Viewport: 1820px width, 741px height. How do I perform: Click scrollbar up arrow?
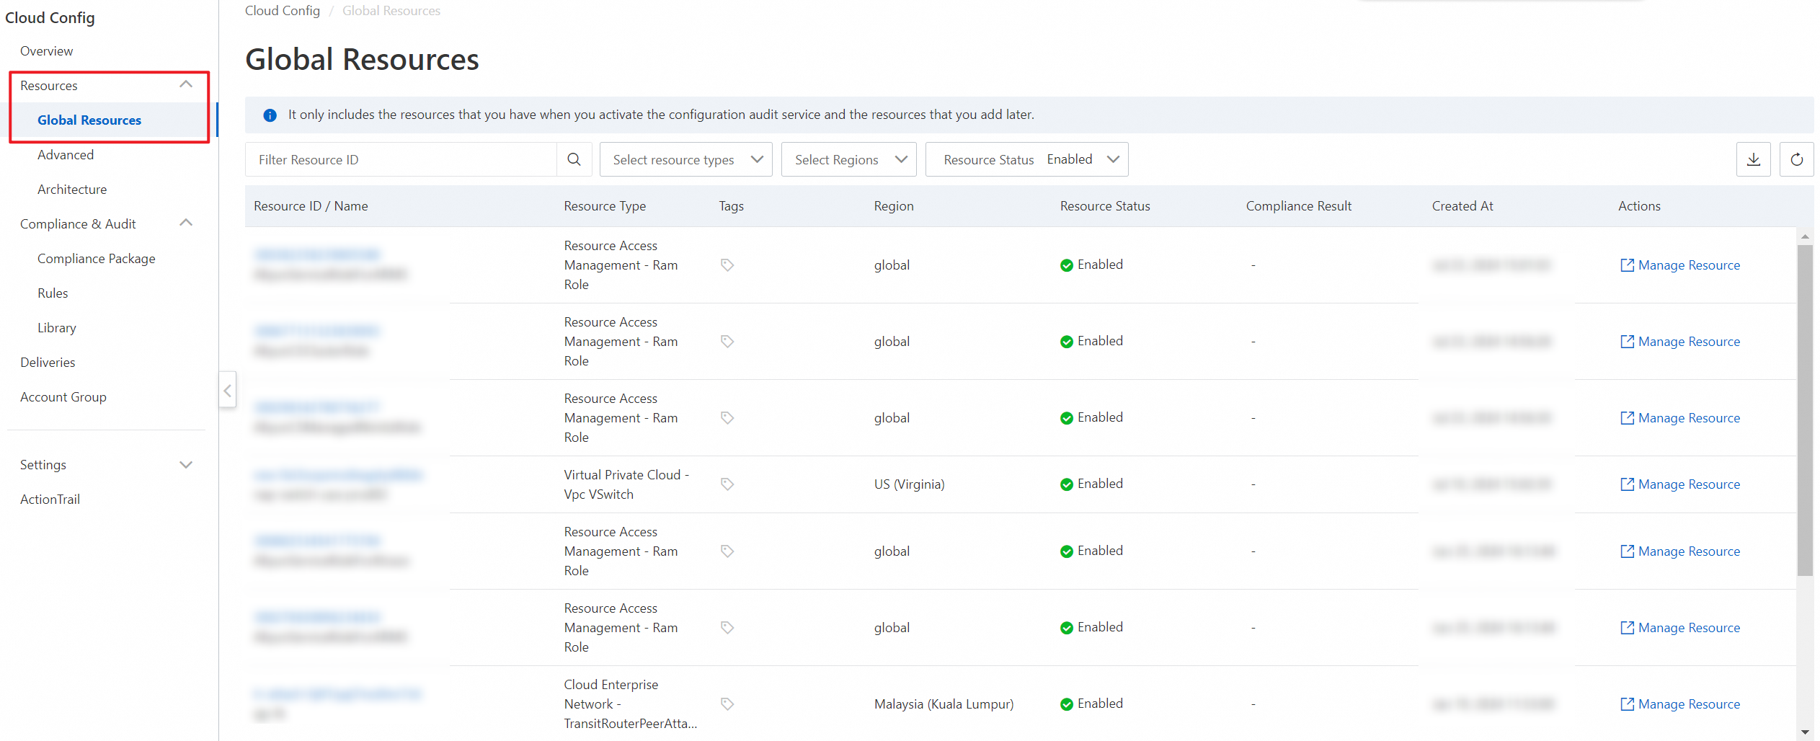[x=1805, y=236]
